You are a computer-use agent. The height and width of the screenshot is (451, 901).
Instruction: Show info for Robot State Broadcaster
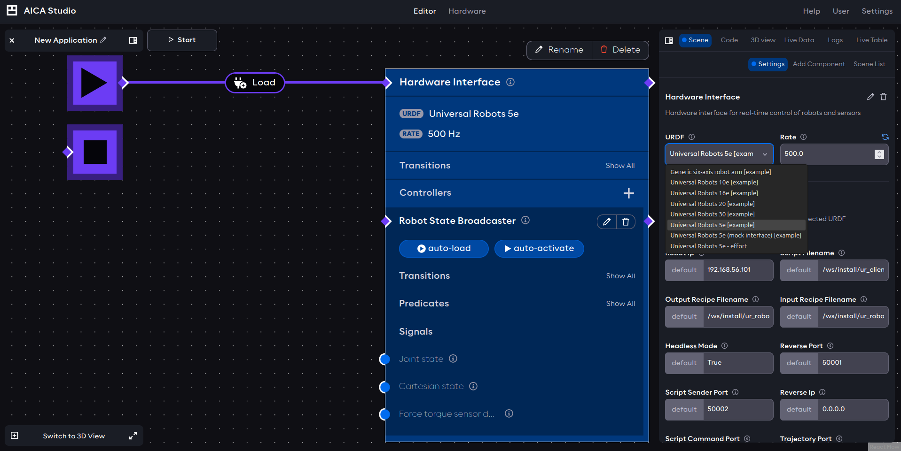[x=525, y=220]
